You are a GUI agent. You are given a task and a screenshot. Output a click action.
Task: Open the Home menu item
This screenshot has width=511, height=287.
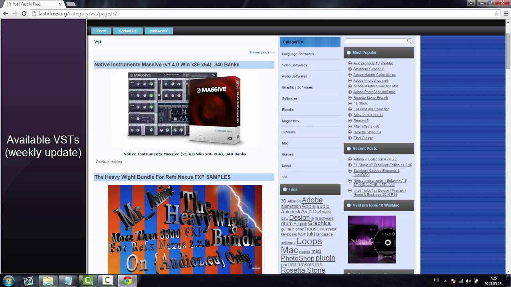pyautogui.click(x=101, y=31)
